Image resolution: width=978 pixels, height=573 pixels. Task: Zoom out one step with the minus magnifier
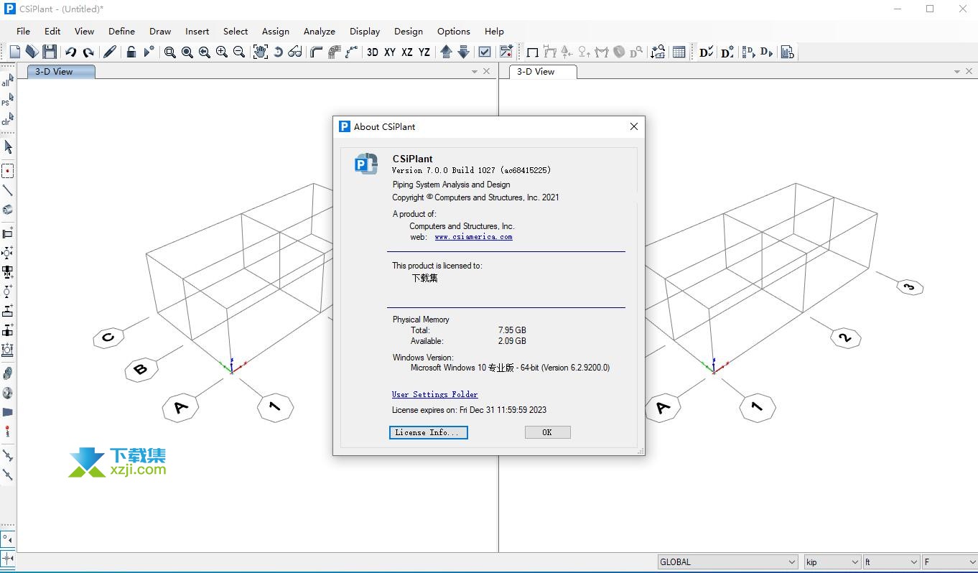239,52
